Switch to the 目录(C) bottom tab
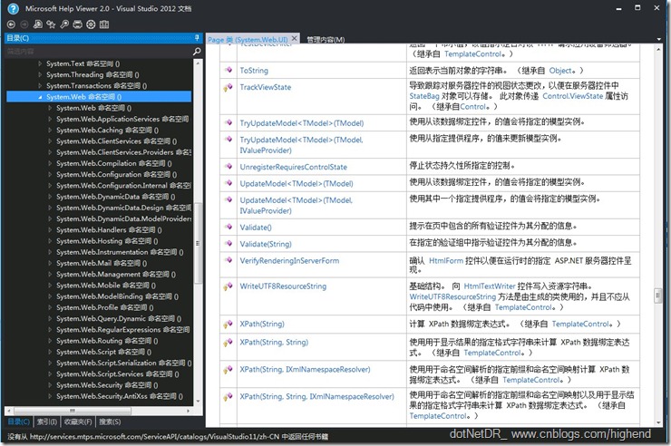Image resolution: width=671 pixels, height=446 pixels. pyautogui.click(x=19, y=422)
